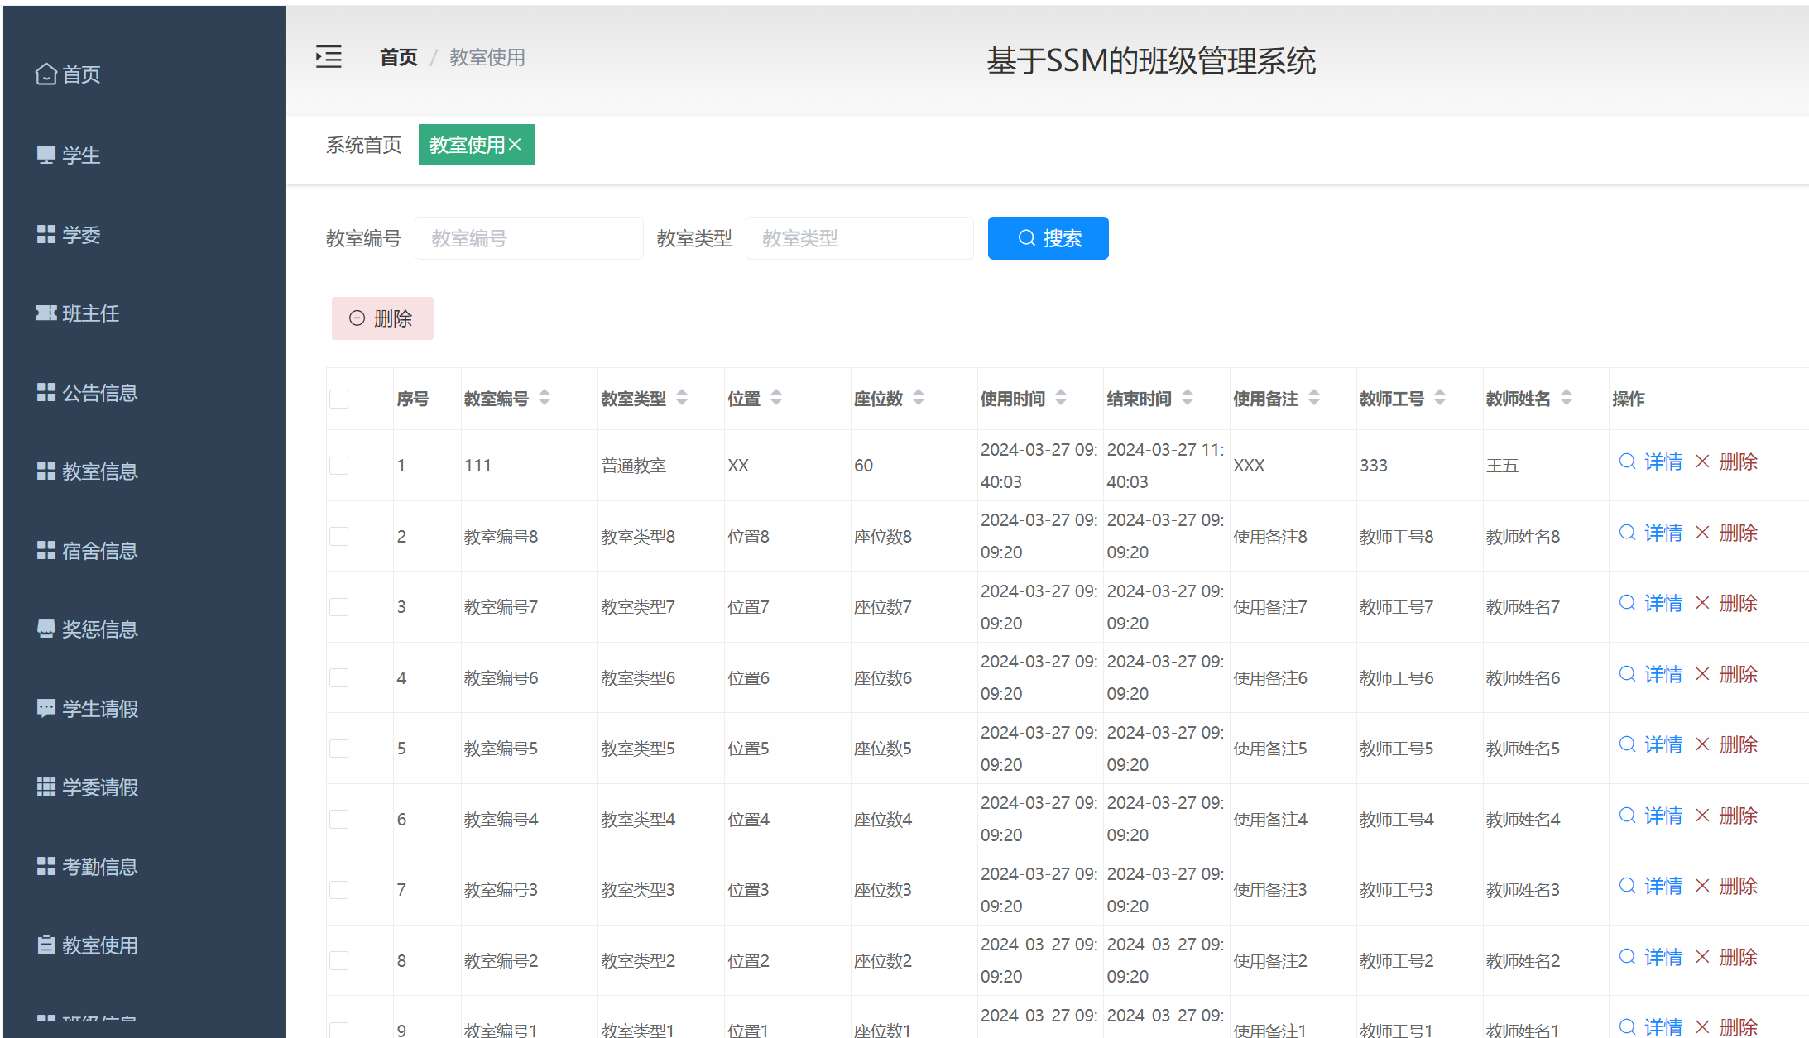Click delete X icon for 教室编号5 row
Viewport: 1809px width, 1038px height.
pos(1702,744)
